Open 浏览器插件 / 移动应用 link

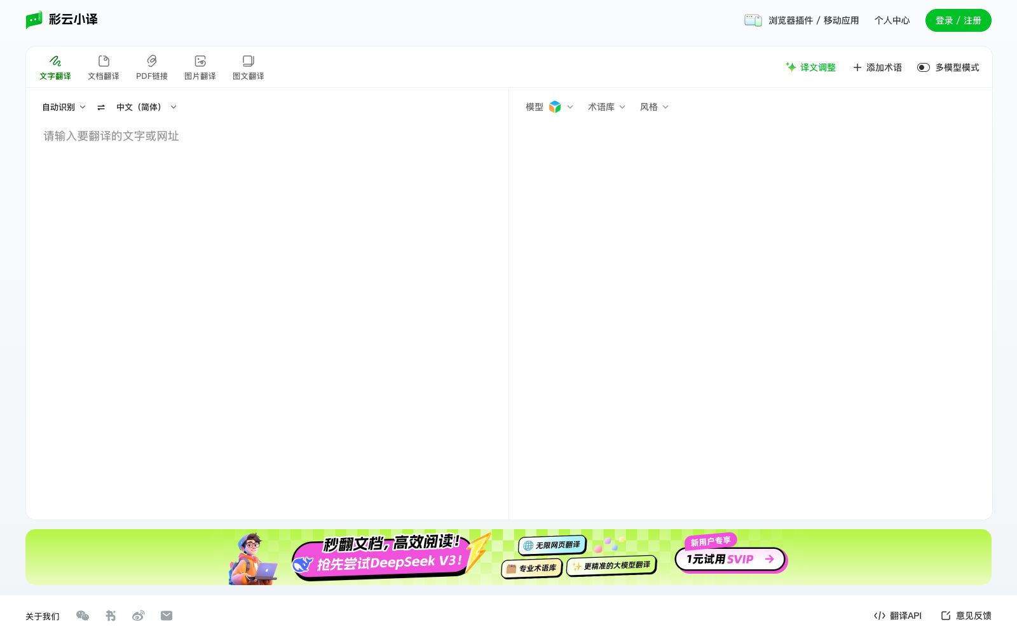click(x=802, y=20)
